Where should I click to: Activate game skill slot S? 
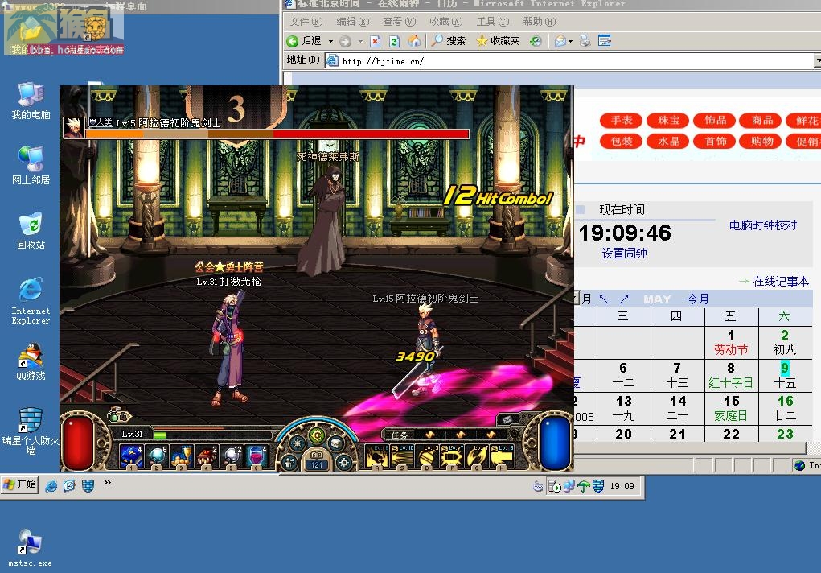coord(402,457)
